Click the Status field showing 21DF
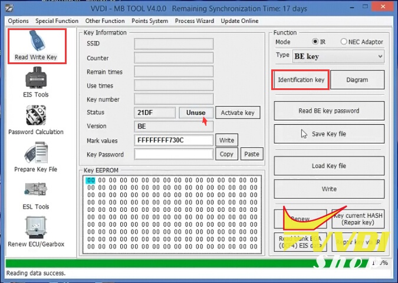 (x=154, y=112)
